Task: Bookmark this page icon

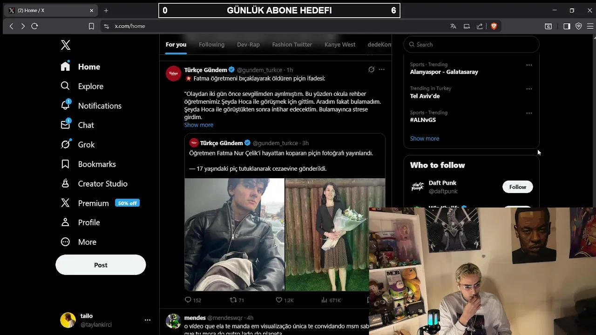Action: click(x=91, y=26)
